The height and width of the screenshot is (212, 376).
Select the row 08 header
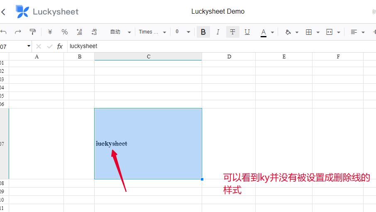click(x=4, y=183)
